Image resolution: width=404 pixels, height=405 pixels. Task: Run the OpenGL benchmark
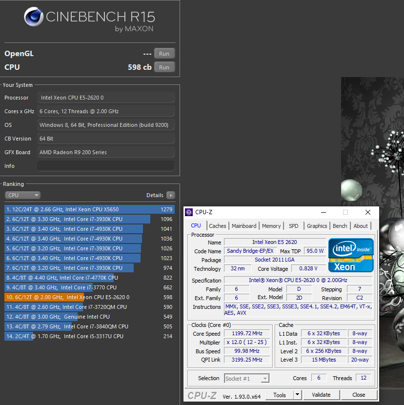[x=164, y=54]
